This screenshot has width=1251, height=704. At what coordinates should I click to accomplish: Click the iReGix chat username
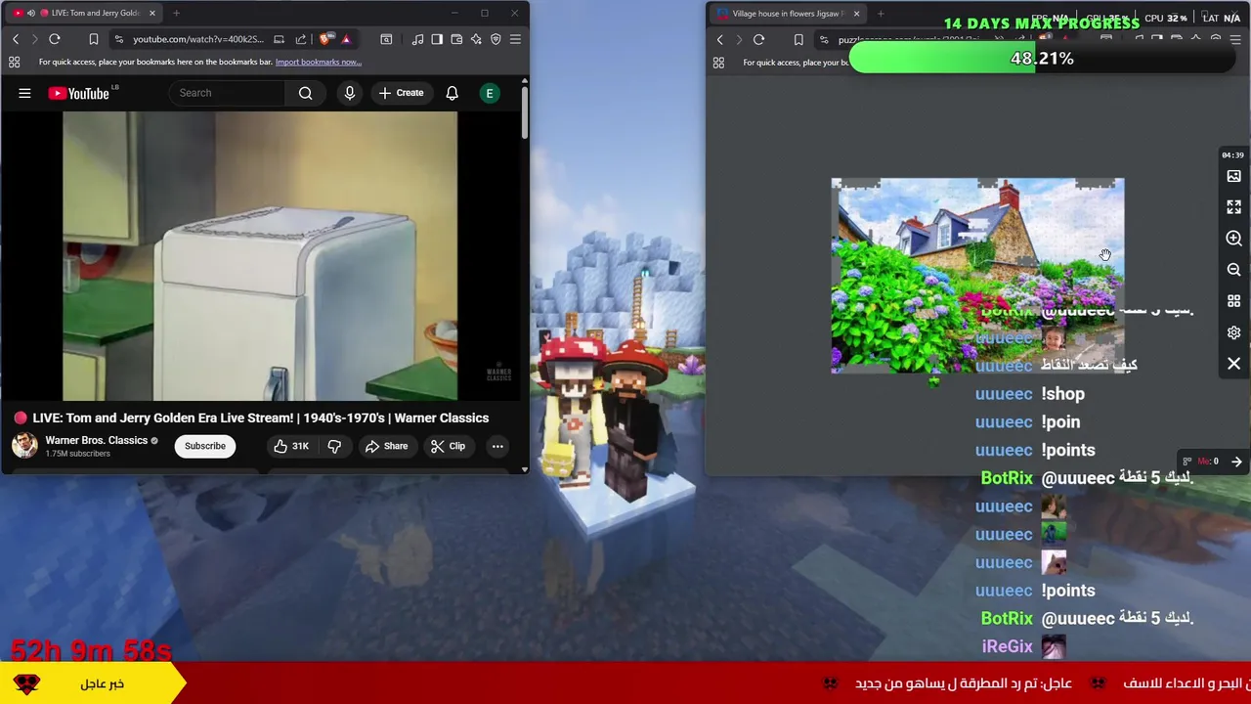[x=1007, y=646]
